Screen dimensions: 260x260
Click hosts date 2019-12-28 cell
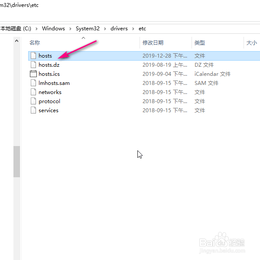pos(165,56)
